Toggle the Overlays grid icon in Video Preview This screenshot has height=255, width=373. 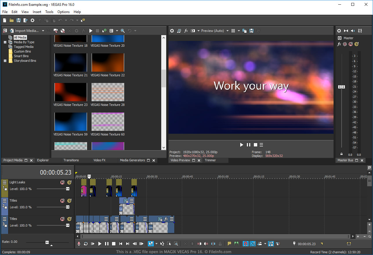pos(233,31)
